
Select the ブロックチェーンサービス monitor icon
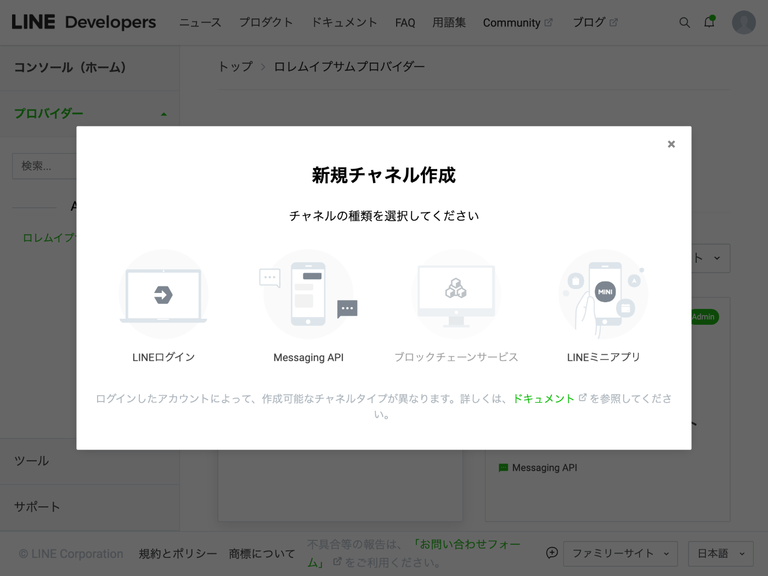point(456,295)
